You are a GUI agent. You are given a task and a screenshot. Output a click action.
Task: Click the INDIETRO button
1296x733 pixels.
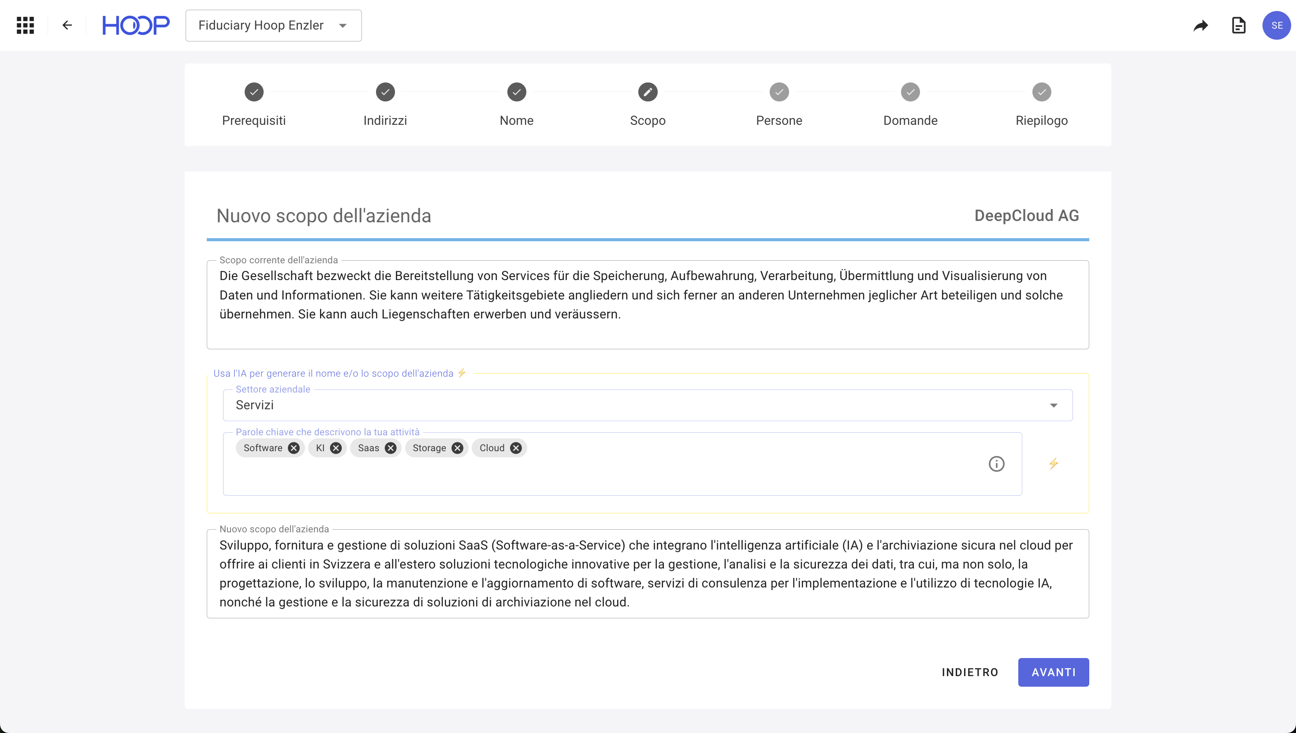coord(969,672)
